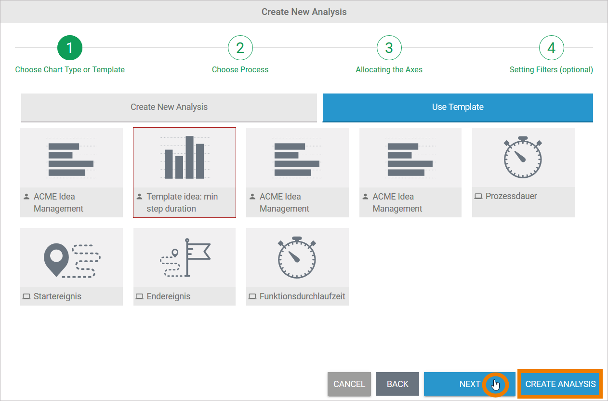Go to step 1 circle in wizard
Viewport: 608px width, 401px height.
point(70,48)
